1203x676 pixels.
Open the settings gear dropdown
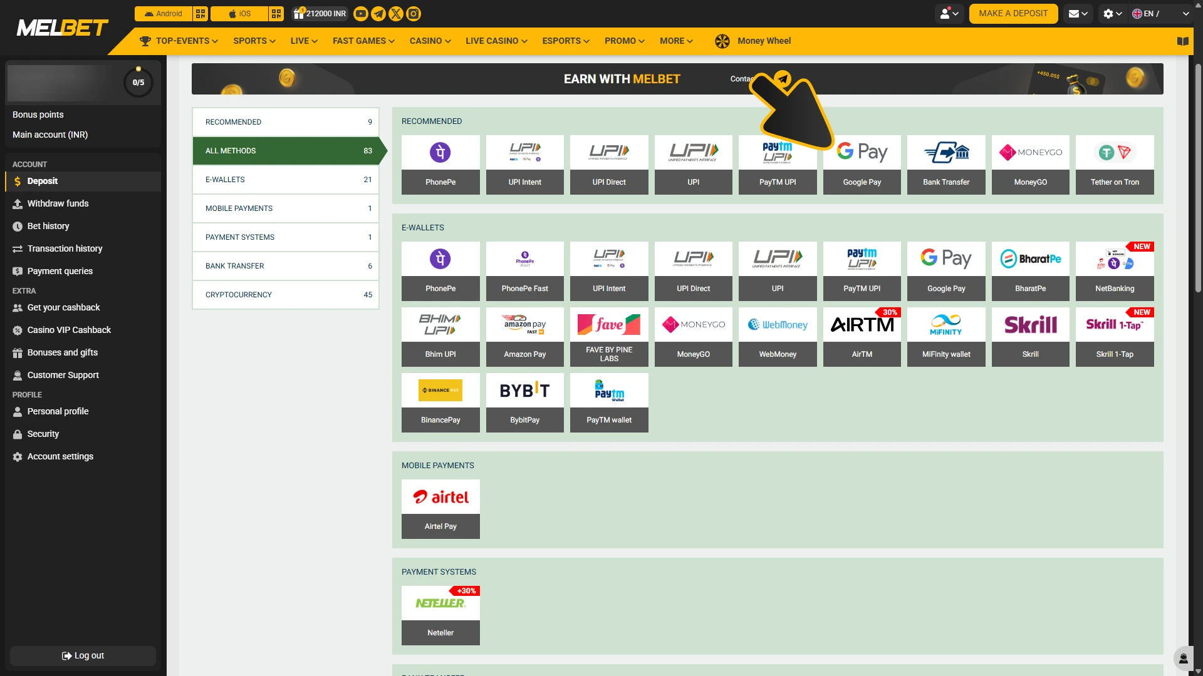point(1113,14)
